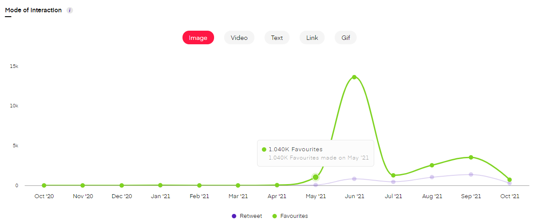This screenshot has height=224, width=533.
Task: Click the 5k y-axis label
Action: (x=15, y=146)
